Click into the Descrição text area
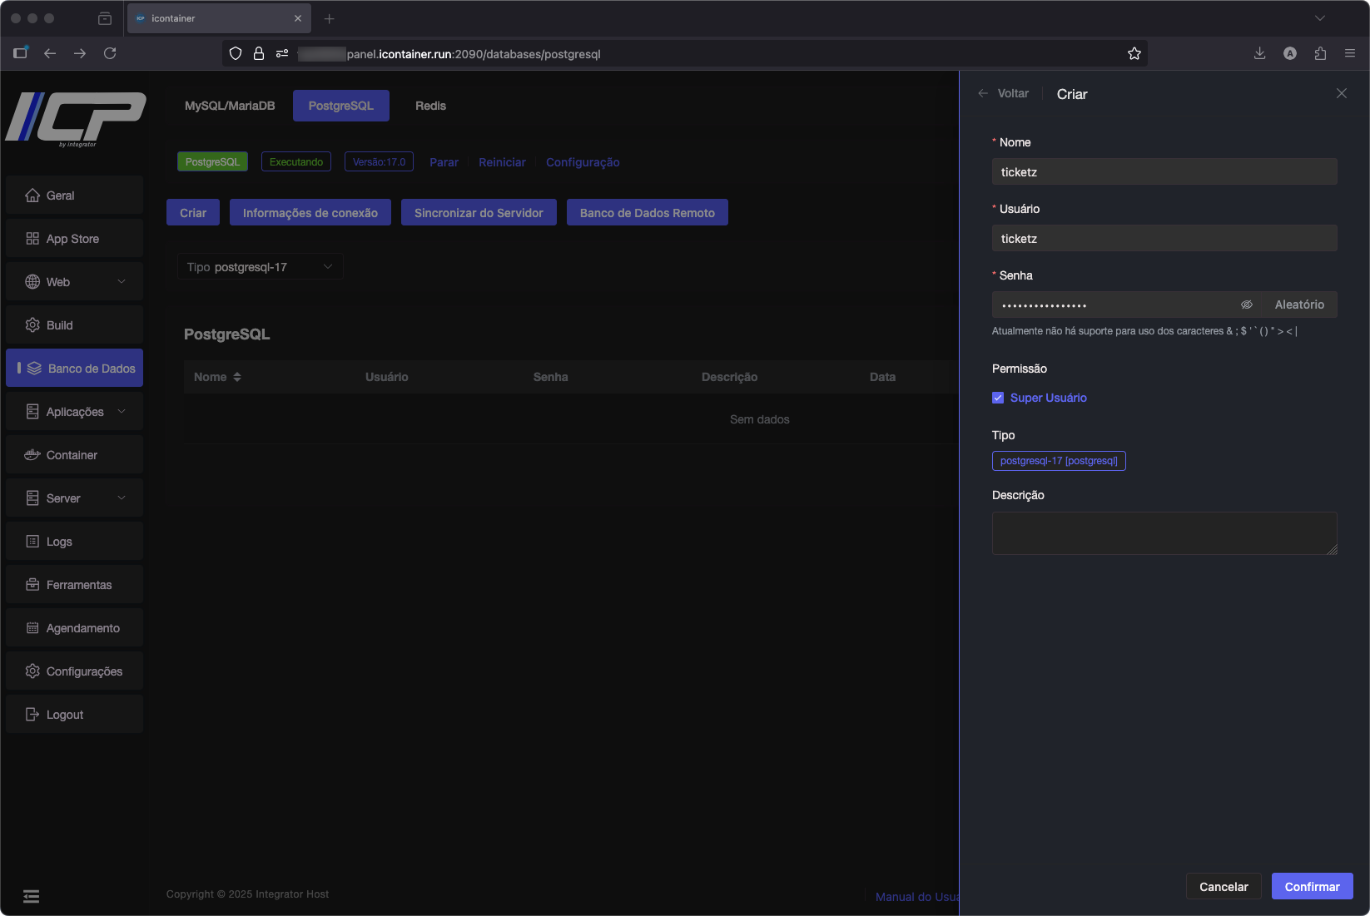This screenshot has height=916, width=1370. point(1164,533)
